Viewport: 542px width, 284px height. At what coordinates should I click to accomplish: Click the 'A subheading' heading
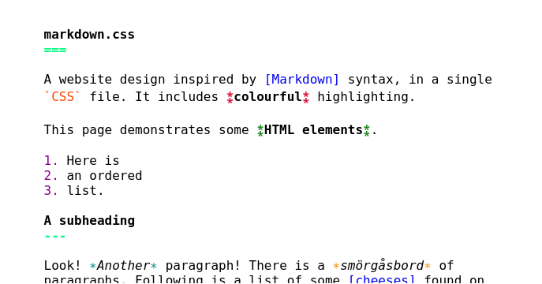coord(89,220)
